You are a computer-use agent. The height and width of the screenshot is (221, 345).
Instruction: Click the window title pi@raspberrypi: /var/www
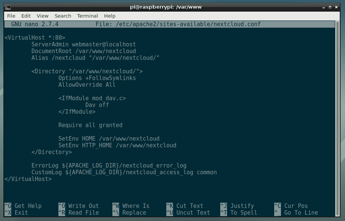(x=166, y=7)
